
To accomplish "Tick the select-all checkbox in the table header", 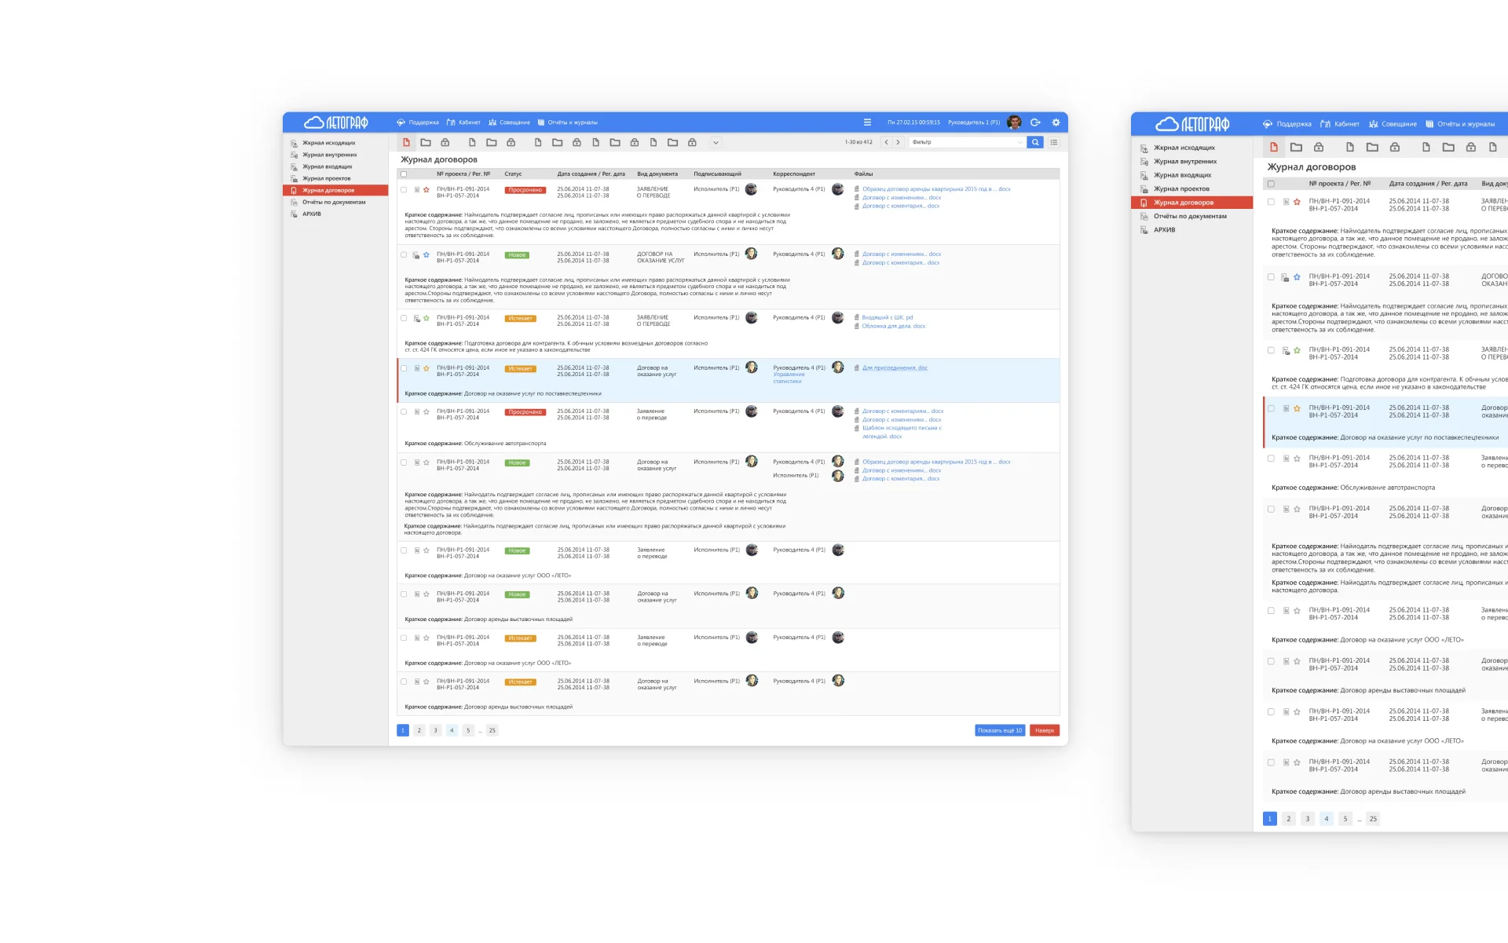I will click(x=404, y=174).
